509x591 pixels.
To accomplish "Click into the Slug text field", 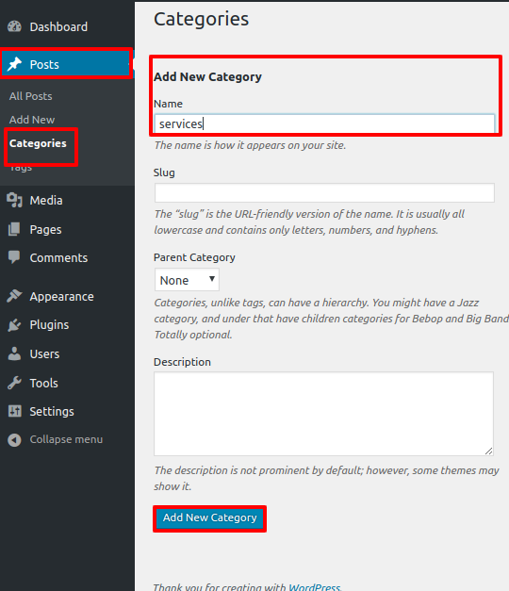I will [x=324, y=192].
